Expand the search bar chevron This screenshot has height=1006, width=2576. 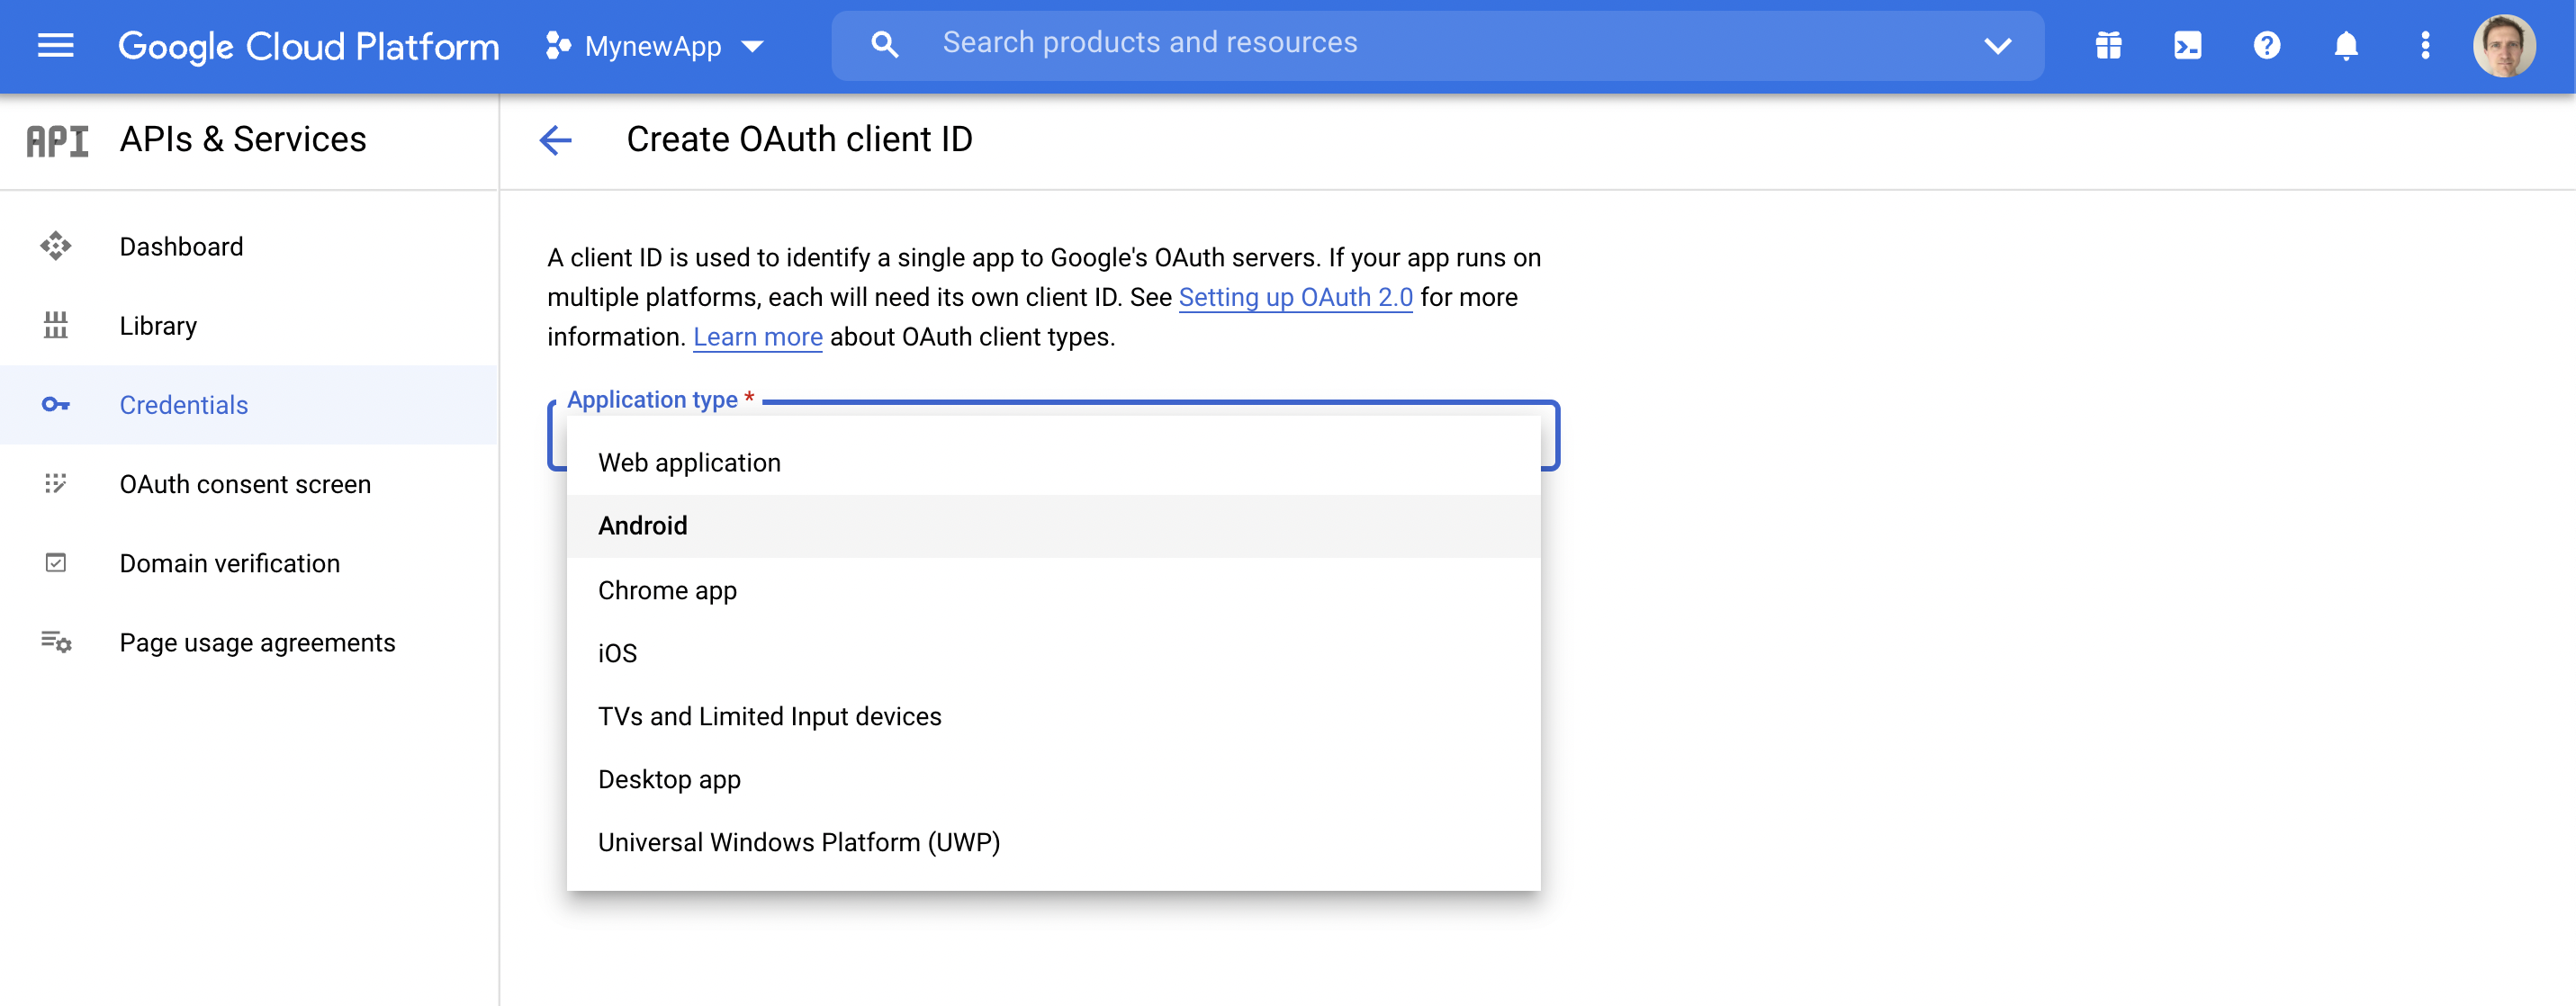click(1997, 45)
